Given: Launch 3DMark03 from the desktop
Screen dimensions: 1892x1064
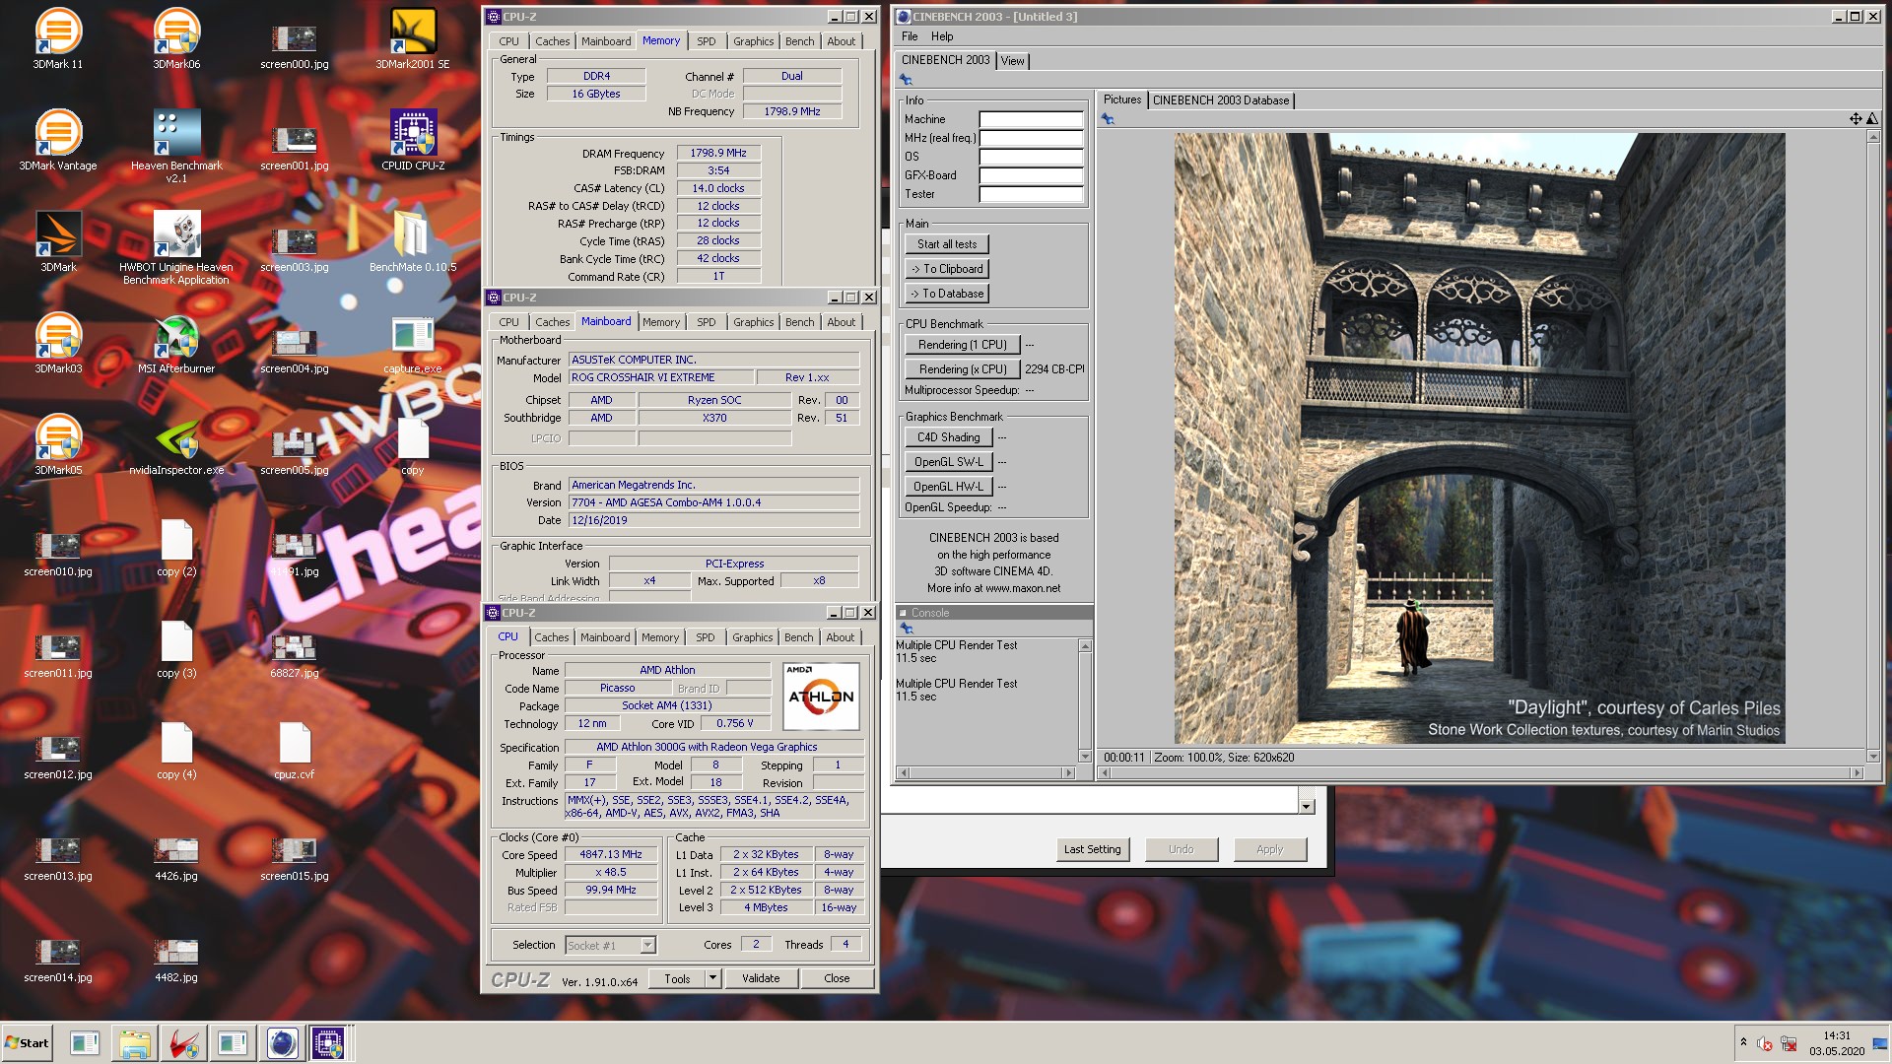Looking at the screenshot, I should (x=58, y=343).
